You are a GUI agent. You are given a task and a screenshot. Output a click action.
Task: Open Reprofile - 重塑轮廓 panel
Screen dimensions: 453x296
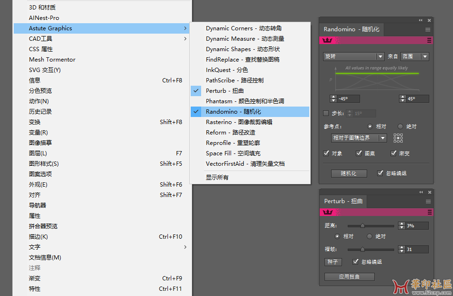coord(250,143)
